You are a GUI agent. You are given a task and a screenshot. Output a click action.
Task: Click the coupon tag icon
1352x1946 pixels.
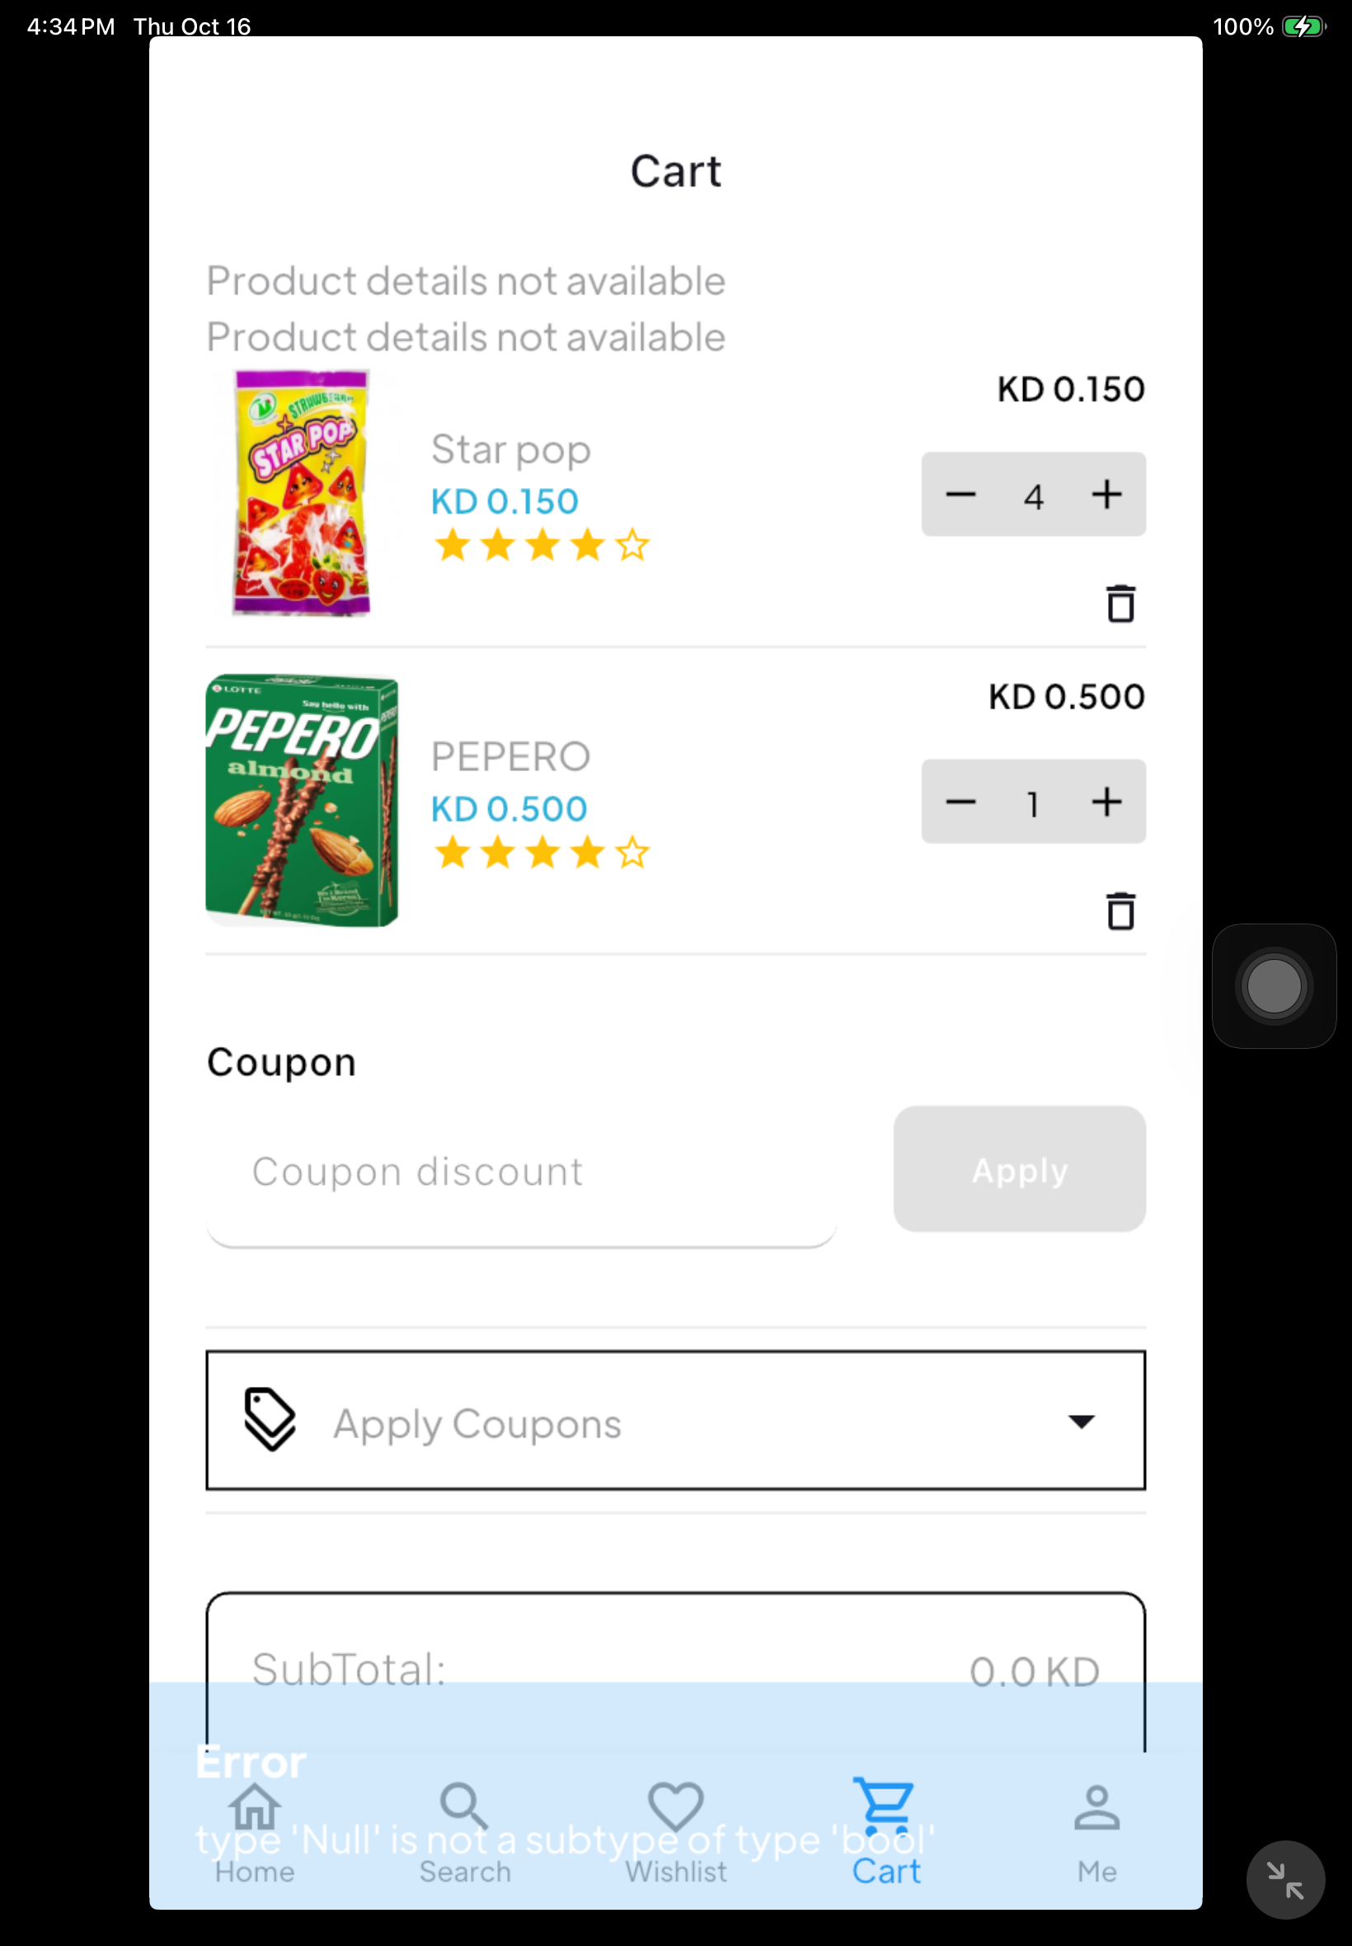[x=270, y=1420]
